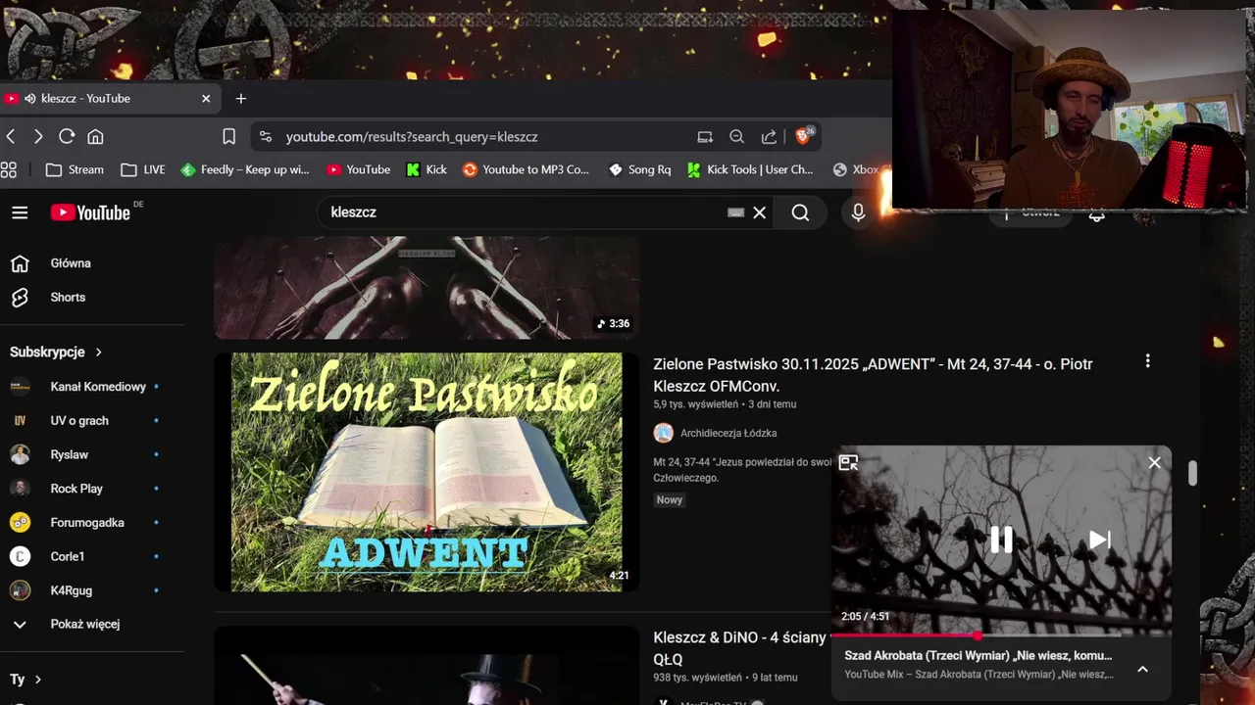This screenshot has height=705, width=1255.
Task: Start voice search with microphone icon
Action: 858,212
